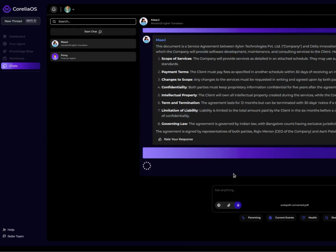The image size is (336, 252).
Task: Click the Start Chat bubble icon
Action: coord(100,32)
